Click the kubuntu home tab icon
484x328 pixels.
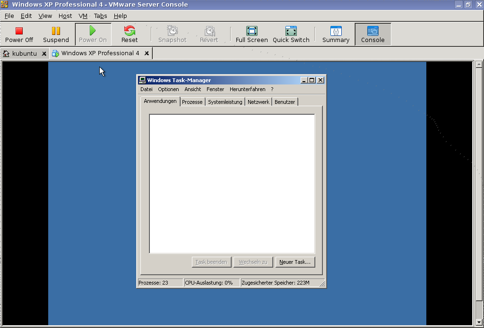[x=6, y=54]
